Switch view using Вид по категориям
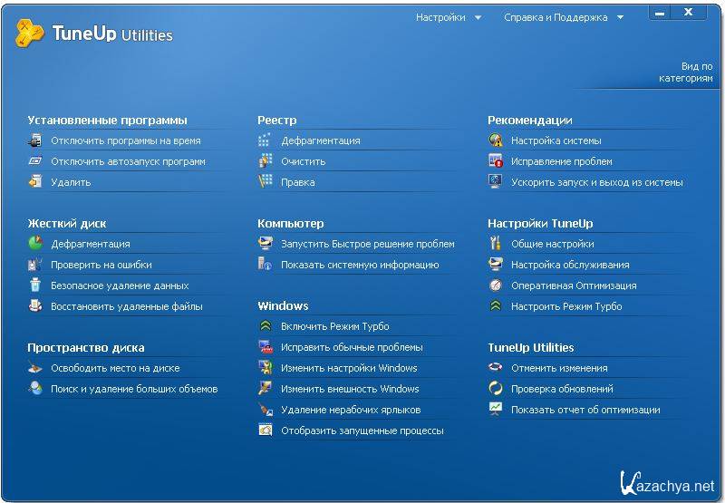The width and height of the screenshot is (725, 503). point(686,73)
